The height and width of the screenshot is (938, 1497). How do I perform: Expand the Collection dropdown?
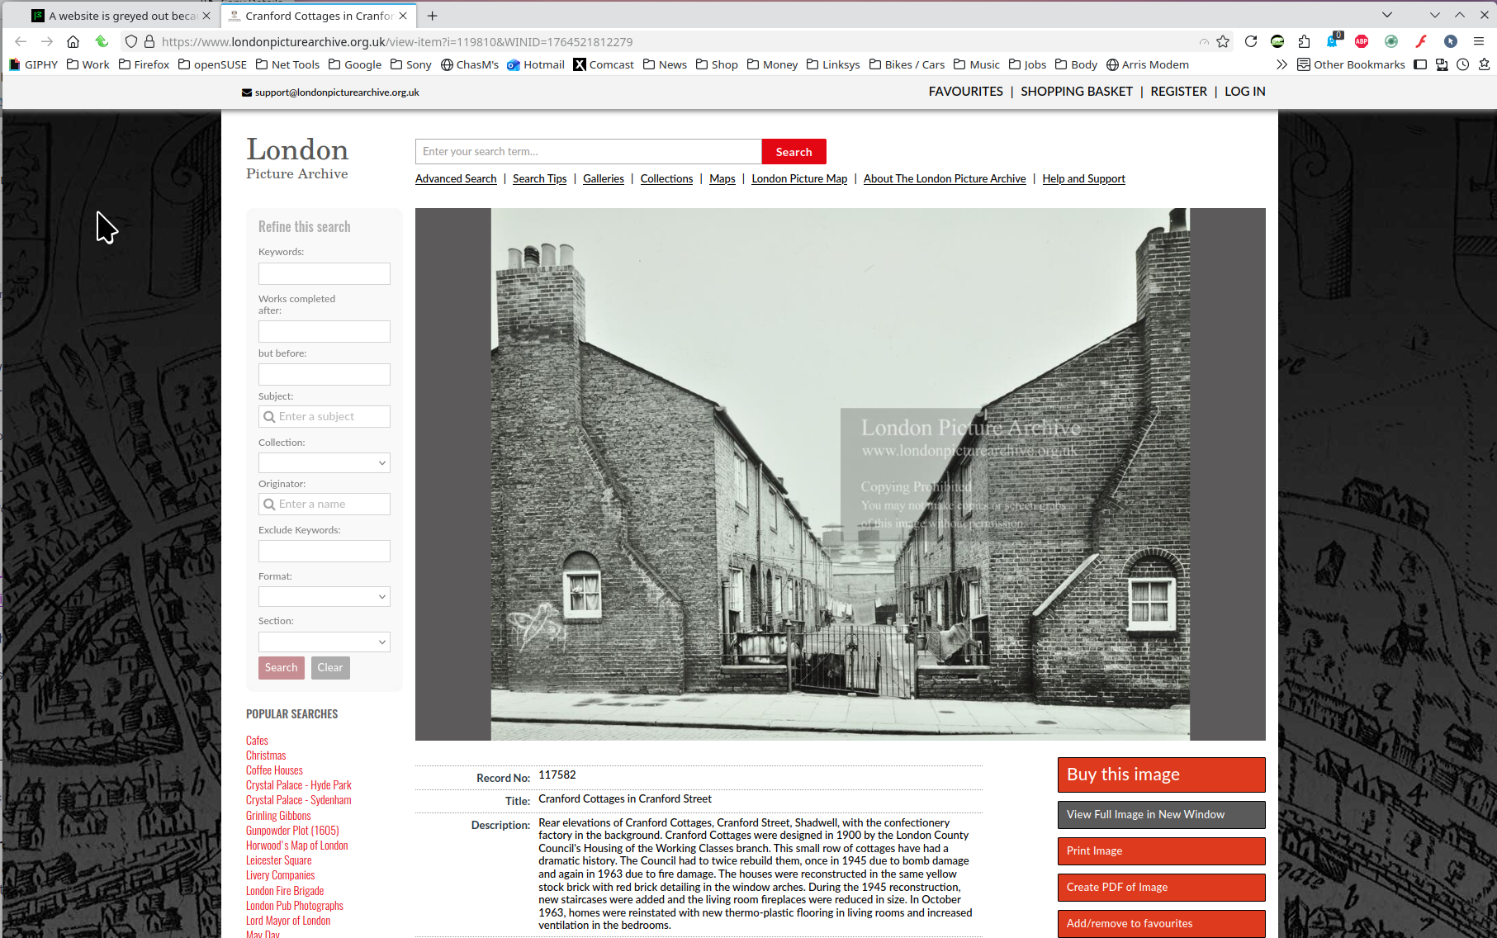324,463
